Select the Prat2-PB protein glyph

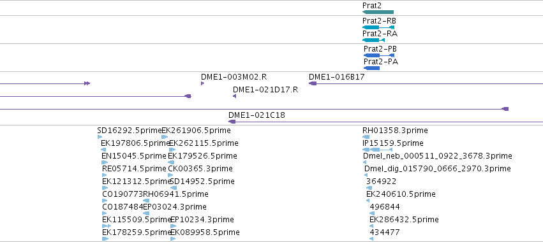pos(379,55)
